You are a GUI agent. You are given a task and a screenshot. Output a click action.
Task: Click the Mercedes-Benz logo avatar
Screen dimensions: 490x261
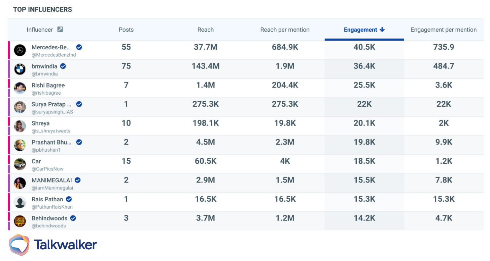(x=20, y=50)
